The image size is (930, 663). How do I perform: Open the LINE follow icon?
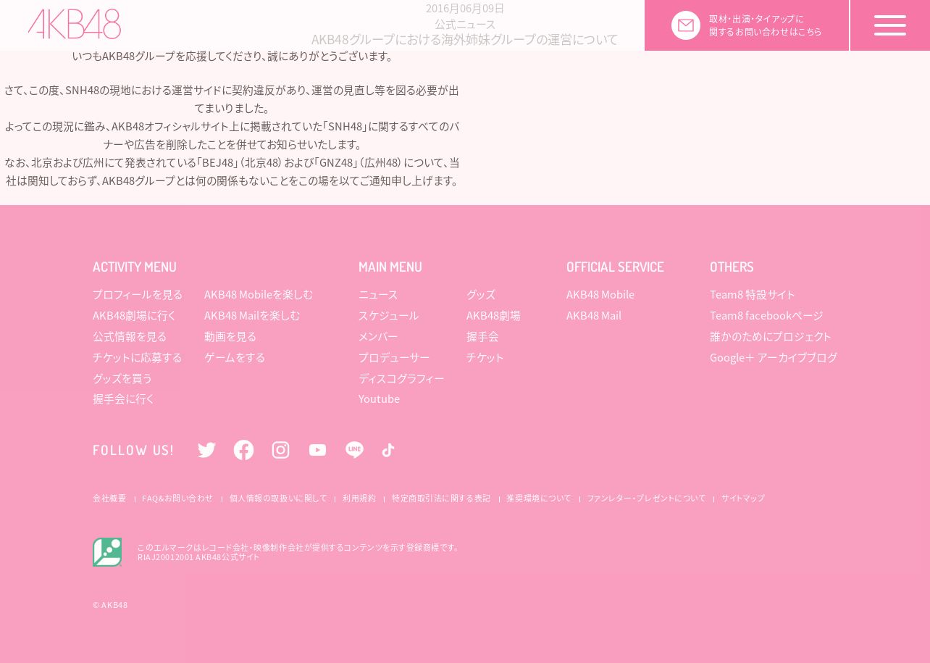pyautogui.click(x=354, y=450)
